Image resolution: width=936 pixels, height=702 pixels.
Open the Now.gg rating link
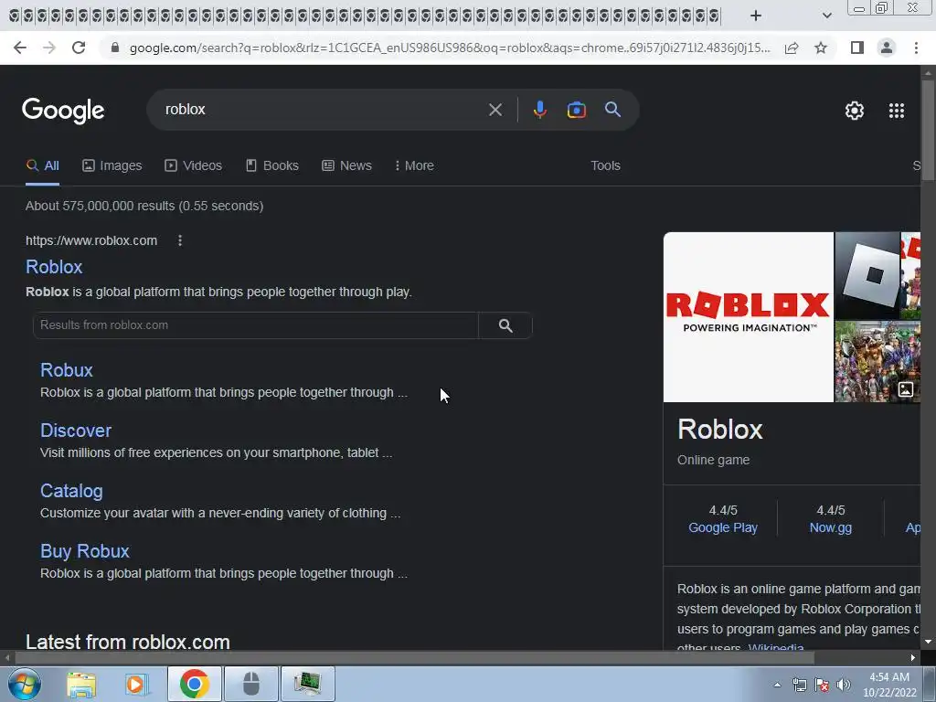click(830, 527)
